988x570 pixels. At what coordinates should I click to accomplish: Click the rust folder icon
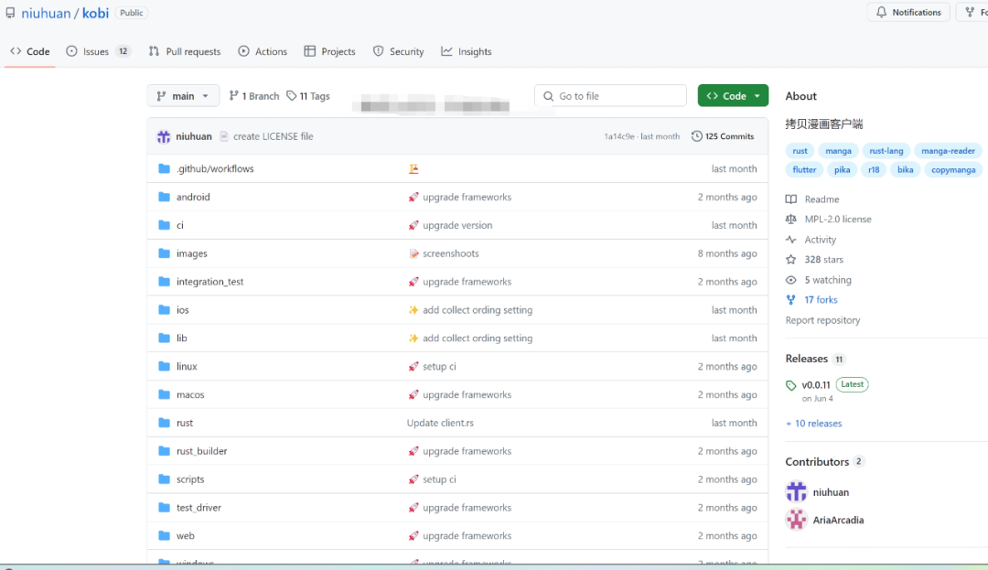point(165,423)
